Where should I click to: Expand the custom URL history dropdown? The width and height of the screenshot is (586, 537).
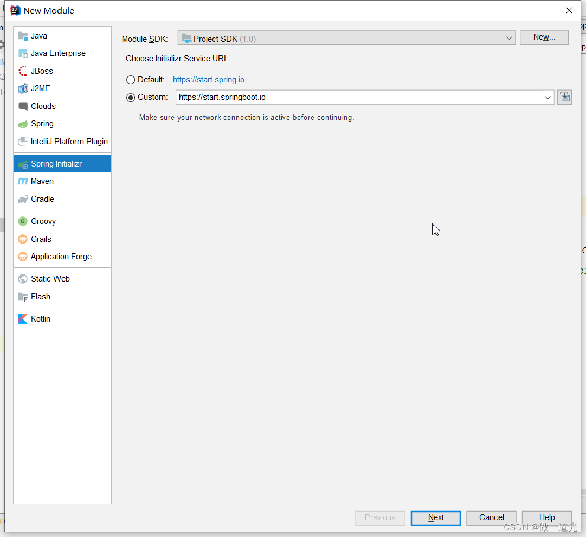click(x=548, y=97)
